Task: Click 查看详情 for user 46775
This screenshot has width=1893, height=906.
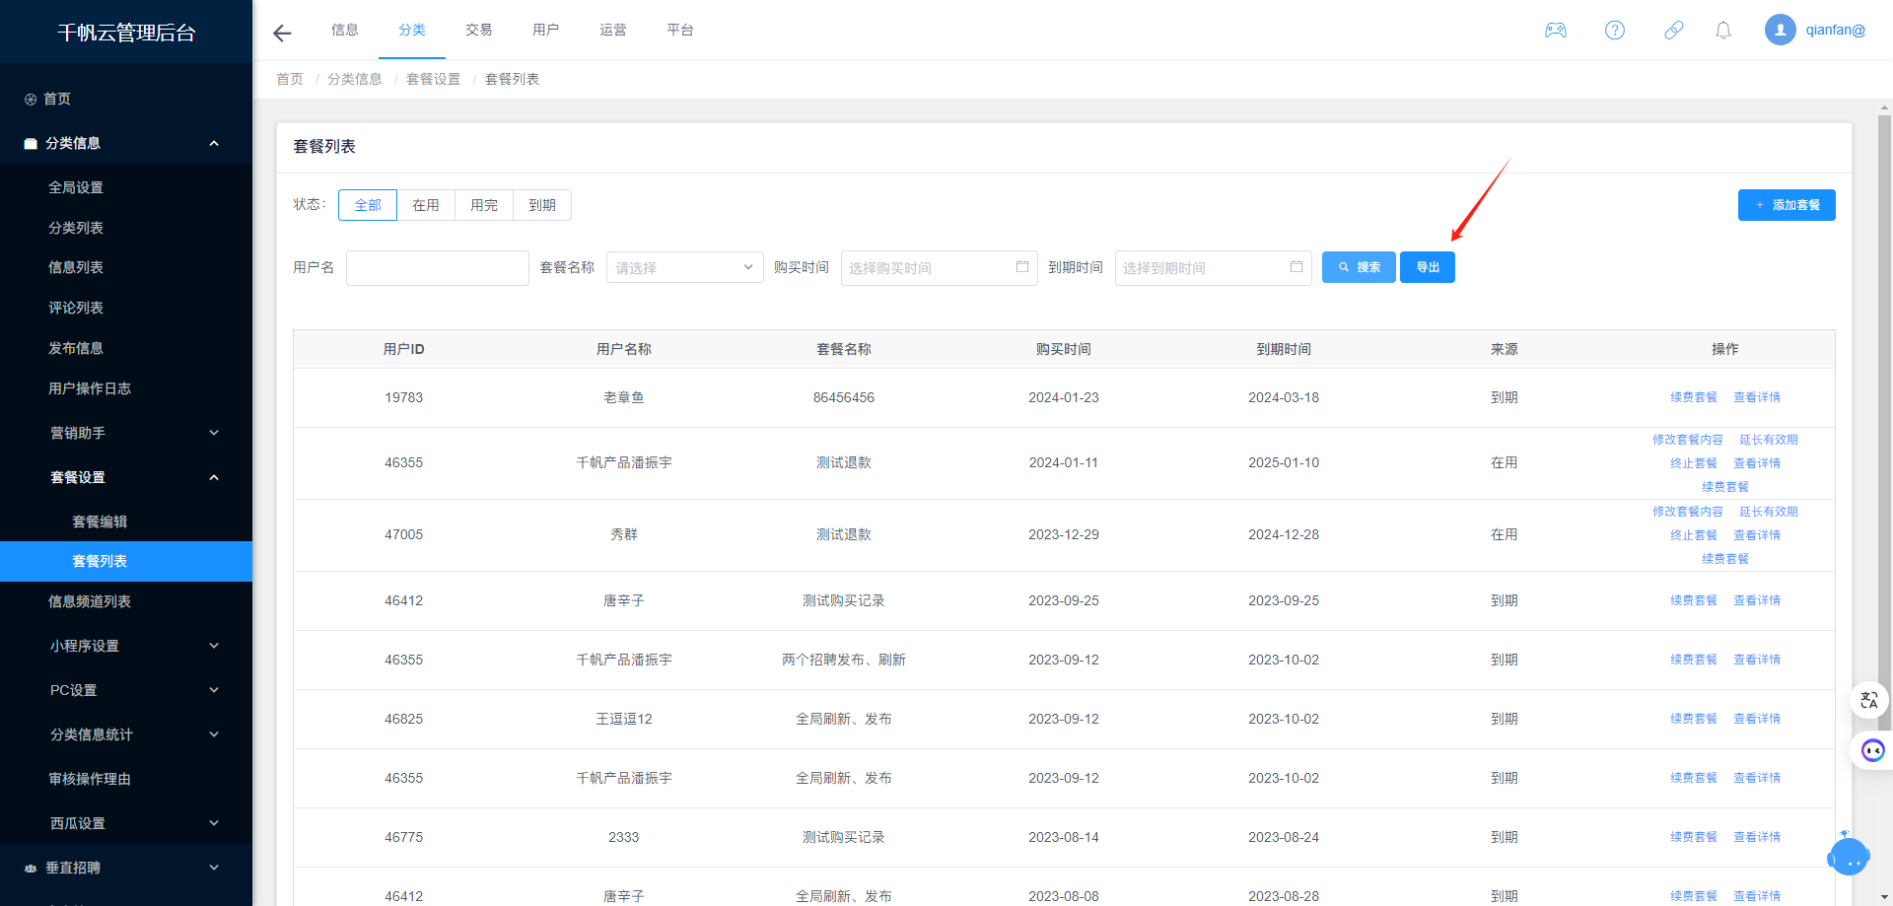Action: tap(1757, 837)
